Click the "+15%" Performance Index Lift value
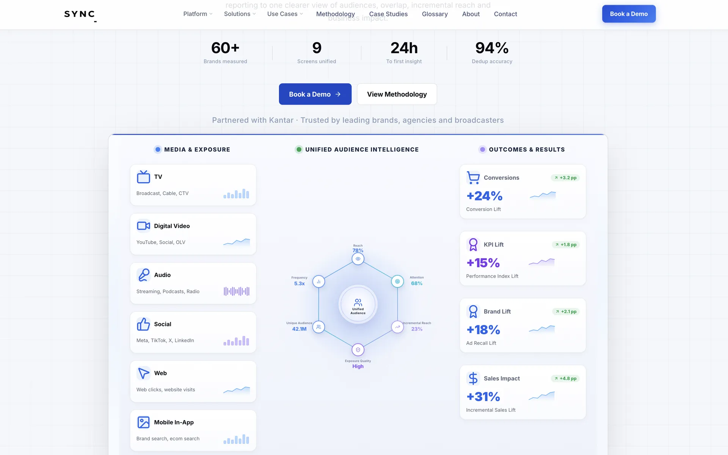Screen dimensions: 728x455 [483, 263]
